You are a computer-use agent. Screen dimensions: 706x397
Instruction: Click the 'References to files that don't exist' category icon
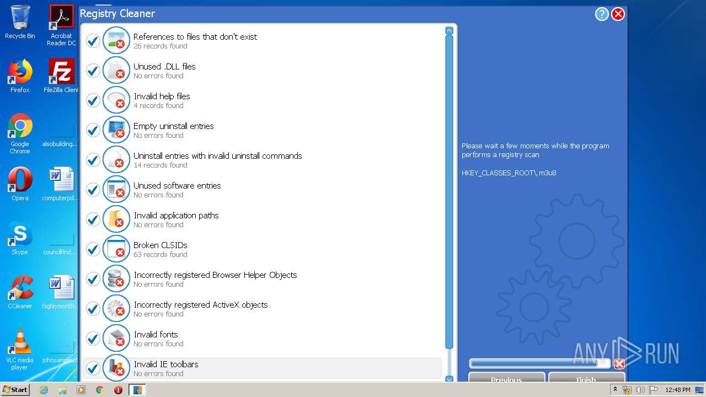116,41
